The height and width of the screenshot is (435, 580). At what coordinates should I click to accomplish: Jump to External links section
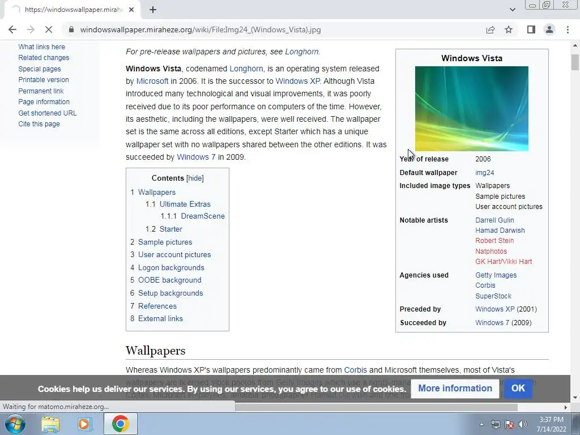(x=160, y=318)
